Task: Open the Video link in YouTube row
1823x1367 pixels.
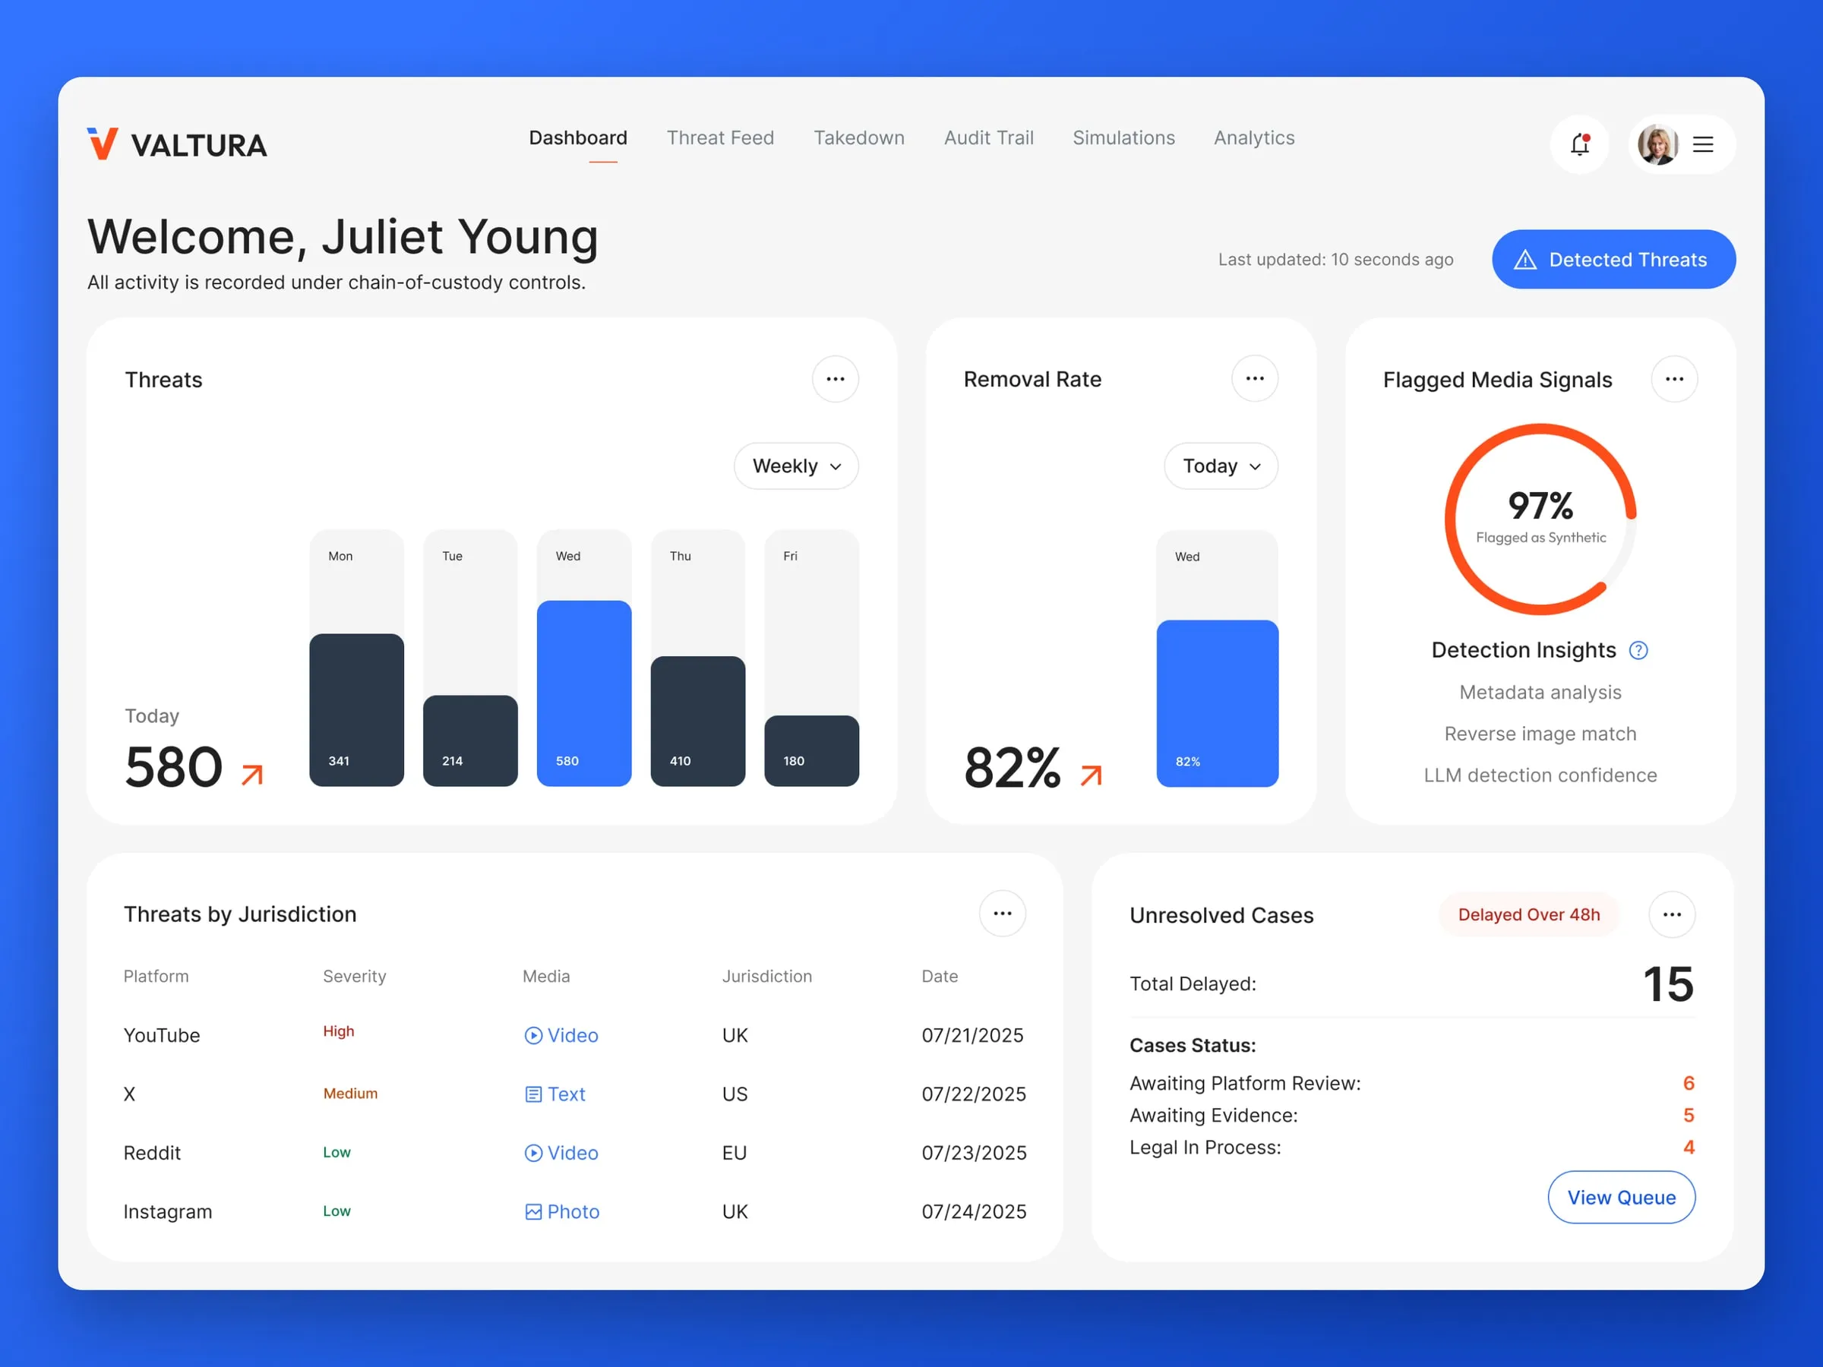Action: point(573,1035)
